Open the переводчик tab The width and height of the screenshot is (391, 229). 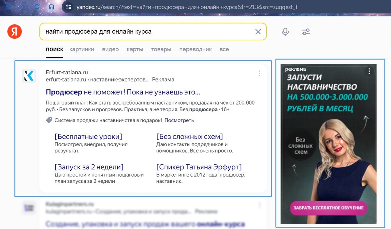pyautogui.click(x=195, y=50)
